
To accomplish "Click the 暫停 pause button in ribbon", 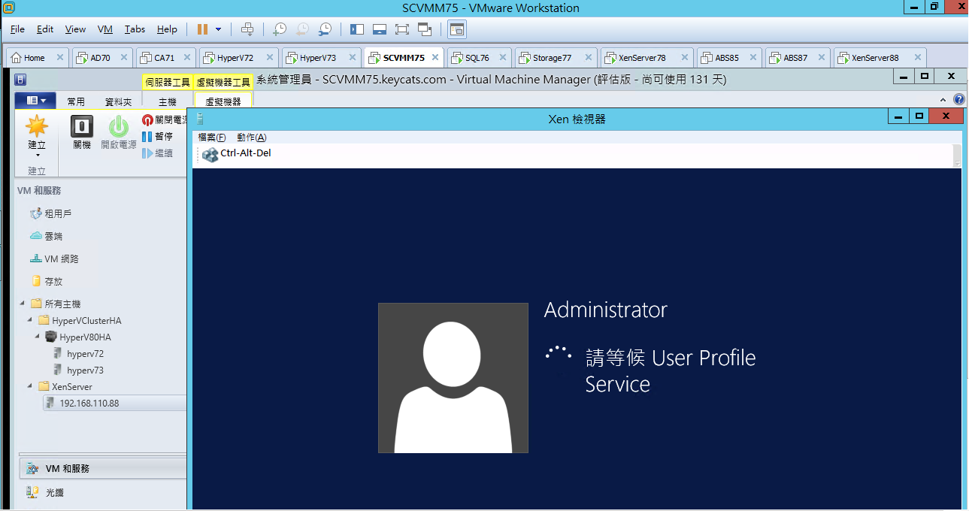I will 158,137.
